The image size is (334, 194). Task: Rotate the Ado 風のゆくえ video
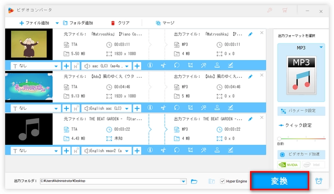pyautogui.click(x=177, y=108)
